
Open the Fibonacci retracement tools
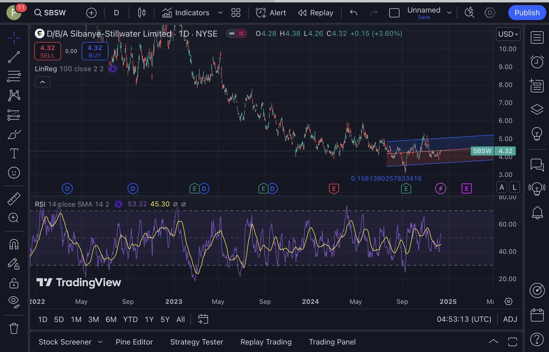pos(14,76)
